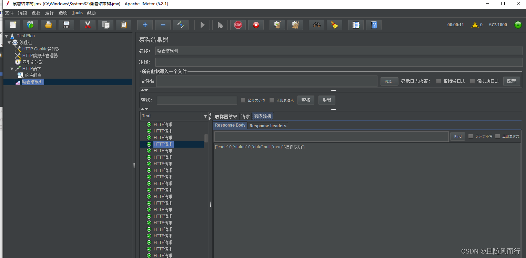Select 察看结果树 in the test plan tree
The width and height of the screenshot is (526, 258).
(33, 82)
